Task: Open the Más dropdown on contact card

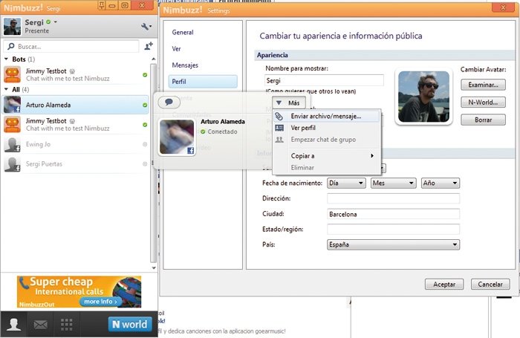Action: [289, 103]
